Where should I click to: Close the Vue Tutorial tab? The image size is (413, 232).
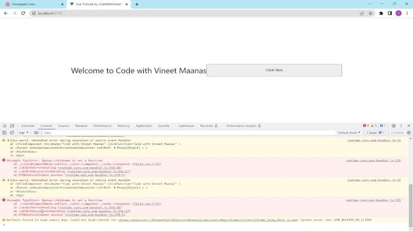126,5
